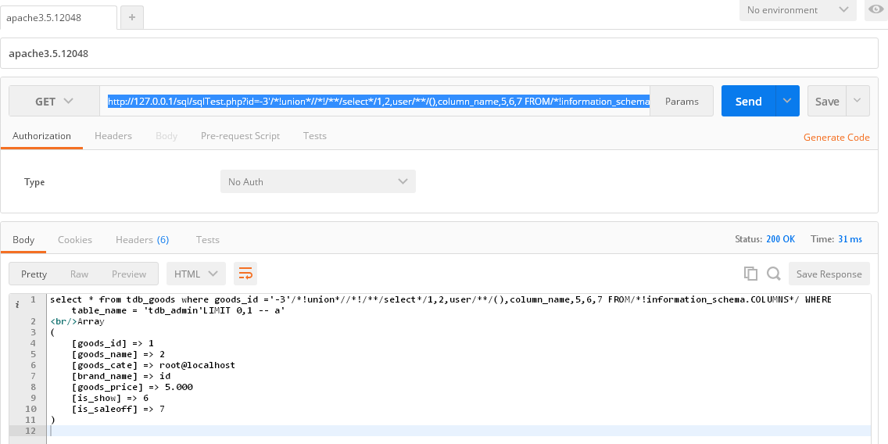Select the apache3.5.12048 request tab
888x444 pixels.
pyautogui.click(x=59, y=17)
